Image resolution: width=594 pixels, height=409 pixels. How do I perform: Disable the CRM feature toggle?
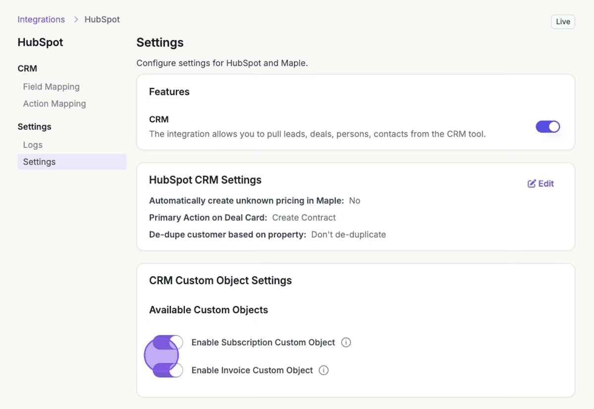click(547, 127)
